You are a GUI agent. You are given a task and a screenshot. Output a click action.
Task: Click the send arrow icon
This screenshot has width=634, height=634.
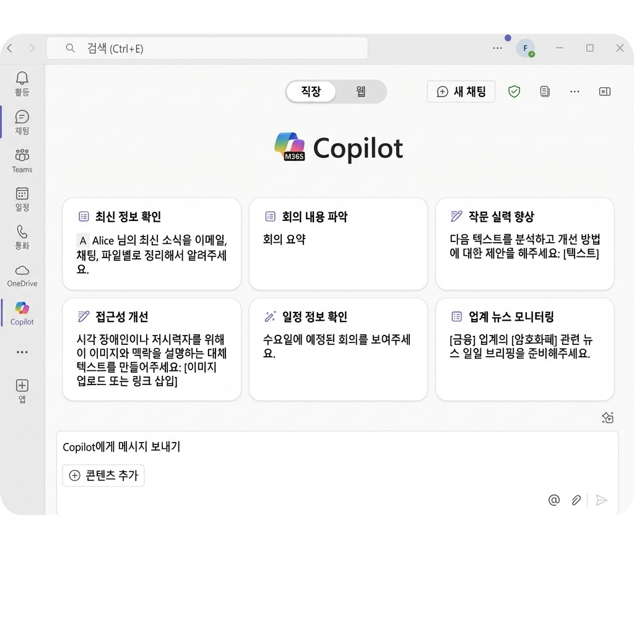(x=602, y=500)
